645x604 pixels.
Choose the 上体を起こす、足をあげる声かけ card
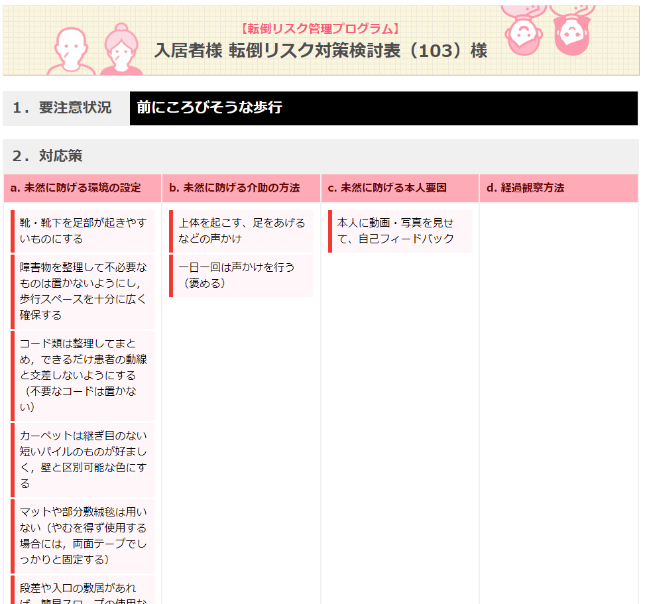click(241, 231)
